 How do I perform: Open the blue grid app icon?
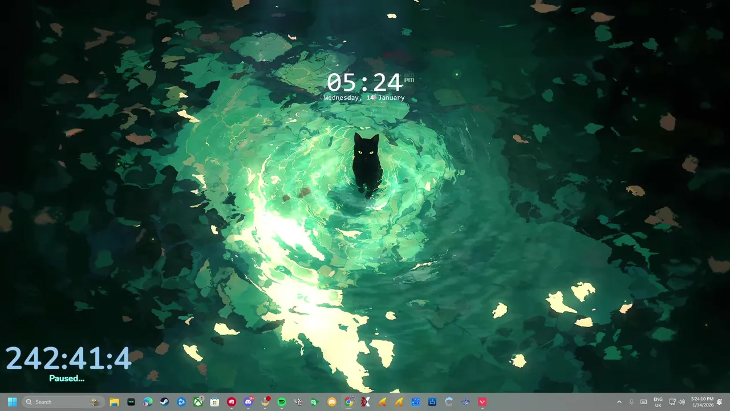click(x=416, y=402)
